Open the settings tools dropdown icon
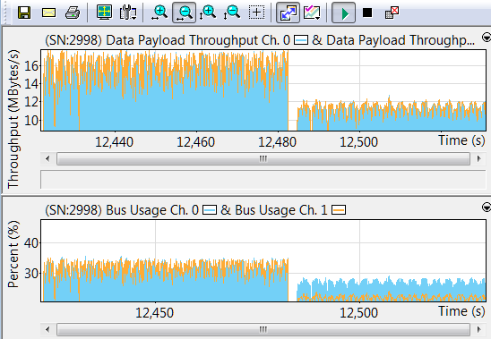This screenshot has height=339, width=491. (128, 13)
